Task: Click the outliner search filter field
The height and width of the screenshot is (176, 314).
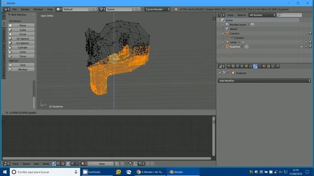Action: [x=290, y=15]
